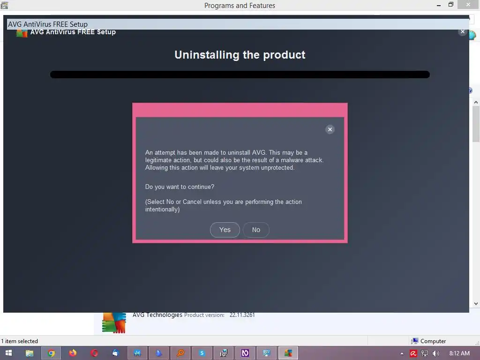Open the binoculars app in the taskbar
The height and width of the screenshot is (360, 480).
click(x=137, y=353)
